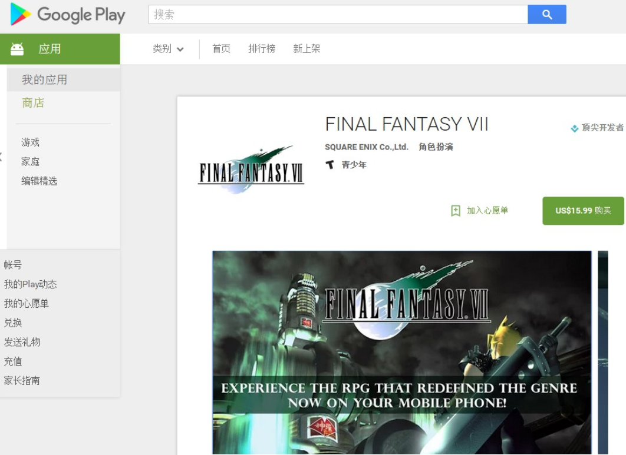Open the 充值 top-up link

(x=13, y=361)
